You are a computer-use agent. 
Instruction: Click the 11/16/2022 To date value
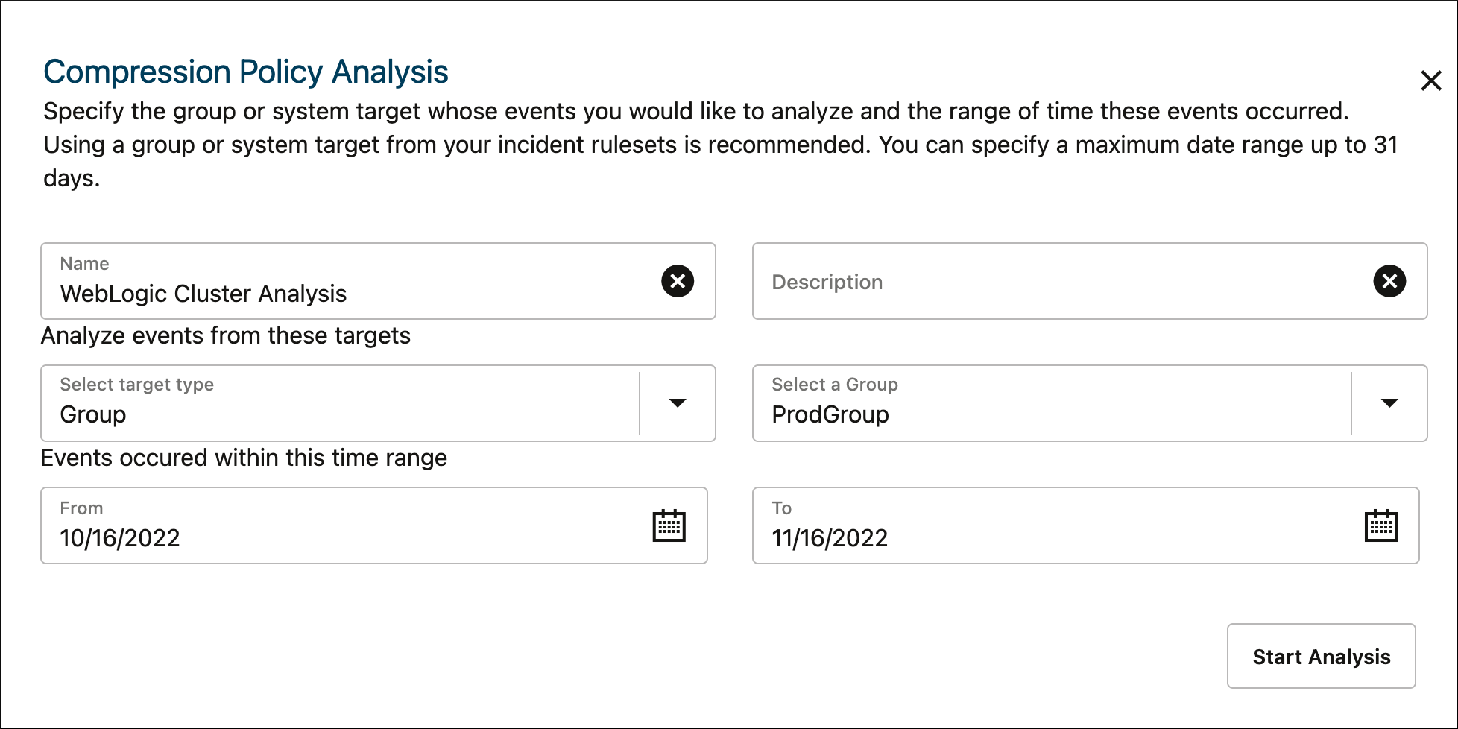pos(830,538)
